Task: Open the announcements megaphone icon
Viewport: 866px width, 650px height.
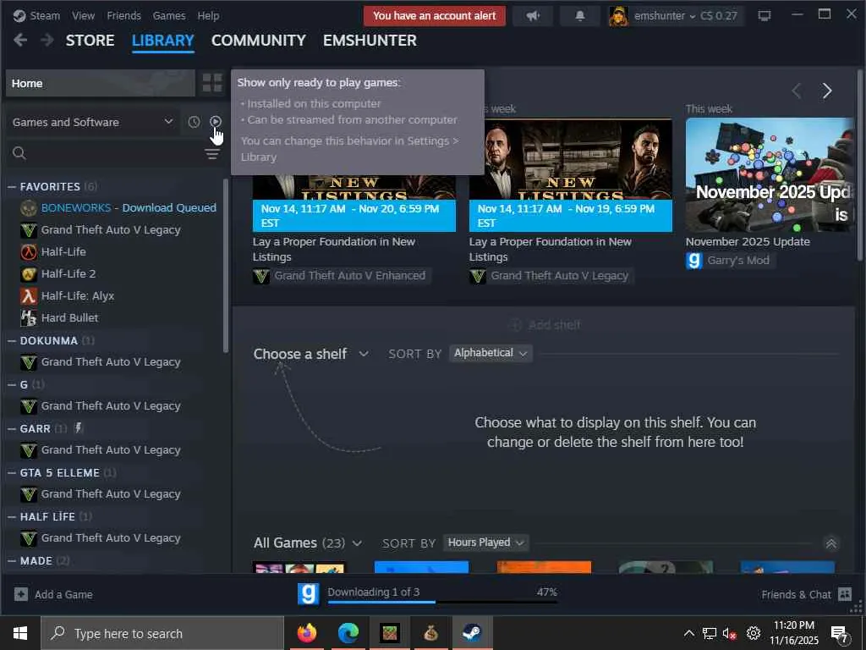Action: pos(533,16)
